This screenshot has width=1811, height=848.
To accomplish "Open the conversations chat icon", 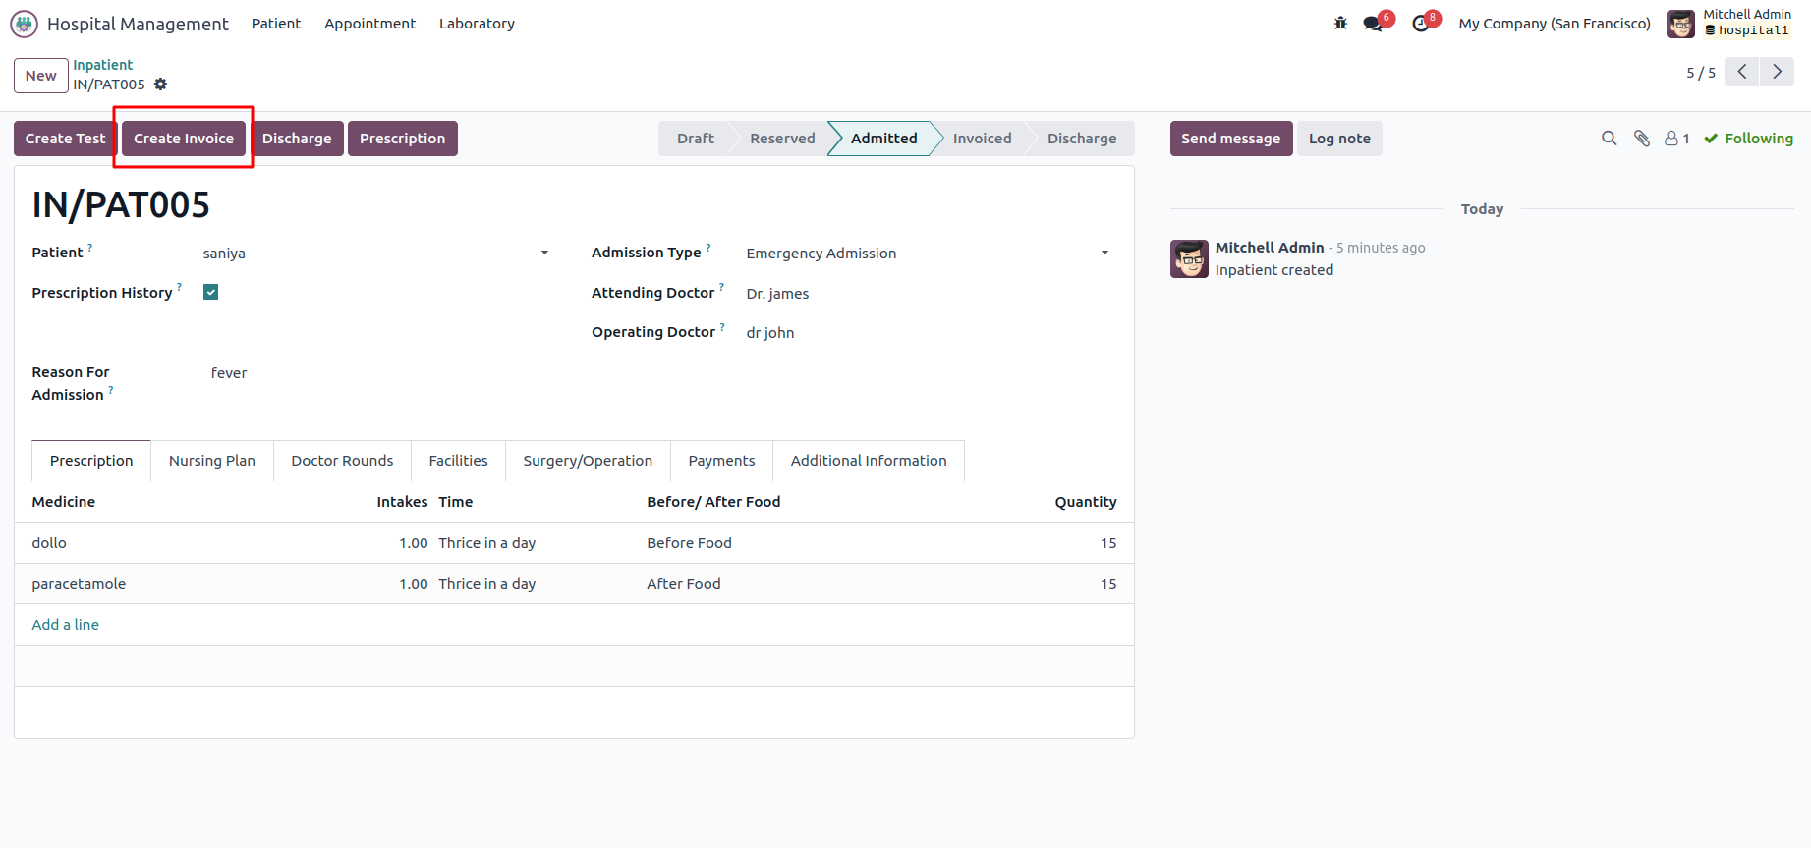I will pos(1373,24).
